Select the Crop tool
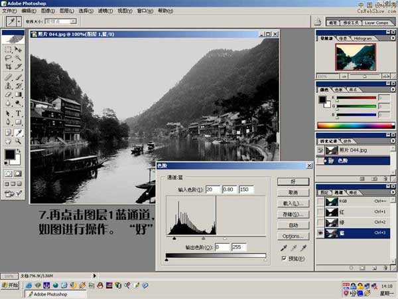 pos(8,67)
